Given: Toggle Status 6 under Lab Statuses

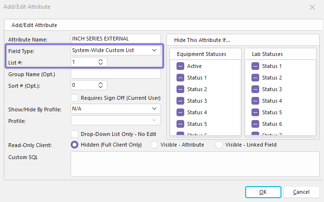Looking at the screenshot, I should 255,124.
